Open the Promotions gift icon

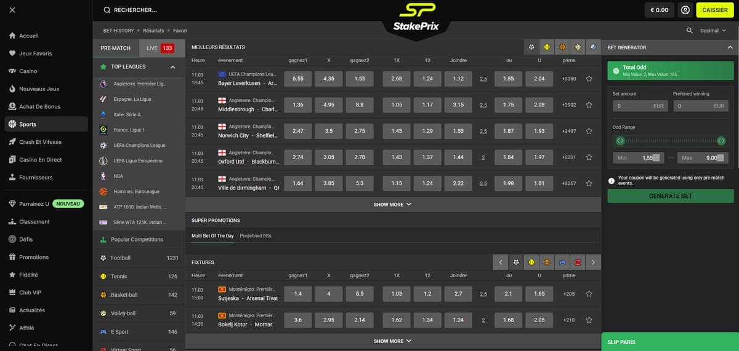point(12,257)
